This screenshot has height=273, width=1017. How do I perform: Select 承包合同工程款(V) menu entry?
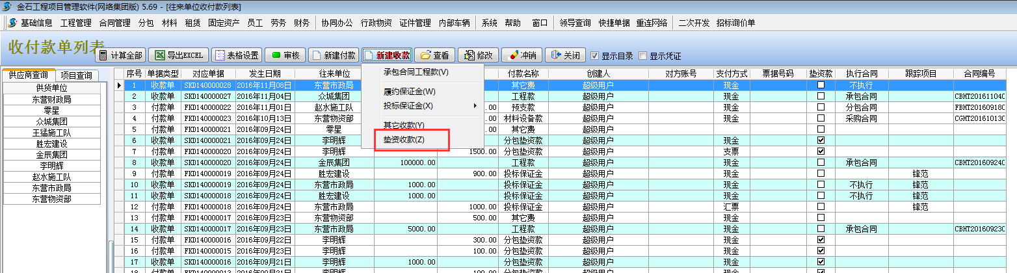point(416,72)
